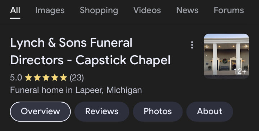Open the Reviews chip
Viewport: 259px width, 131px height.
click(102, 112)
